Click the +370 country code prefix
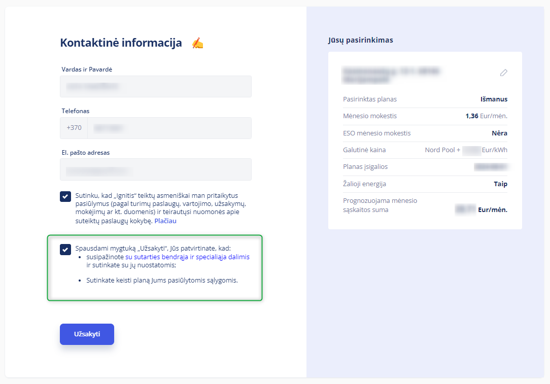Viewport: 550px width, 384px height. click(74, 128)
